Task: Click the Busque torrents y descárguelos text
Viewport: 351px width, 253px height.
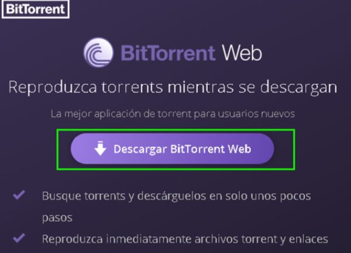Action: (x=177, y=207)
